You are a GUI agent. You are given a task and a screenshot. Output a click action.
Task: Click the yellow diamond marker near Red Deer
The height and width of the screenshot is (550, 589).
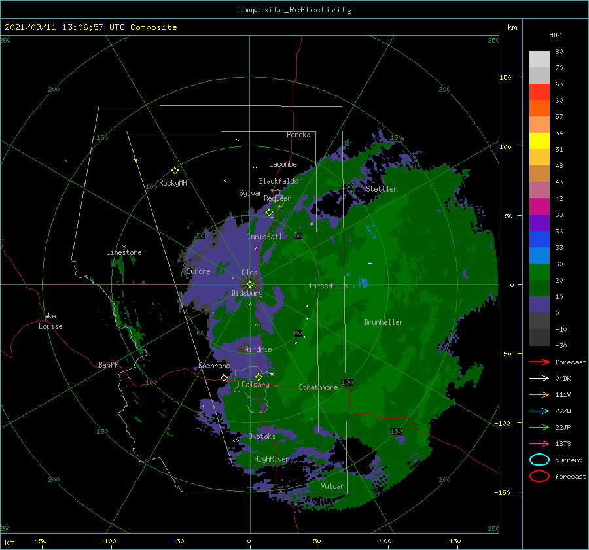269,213
